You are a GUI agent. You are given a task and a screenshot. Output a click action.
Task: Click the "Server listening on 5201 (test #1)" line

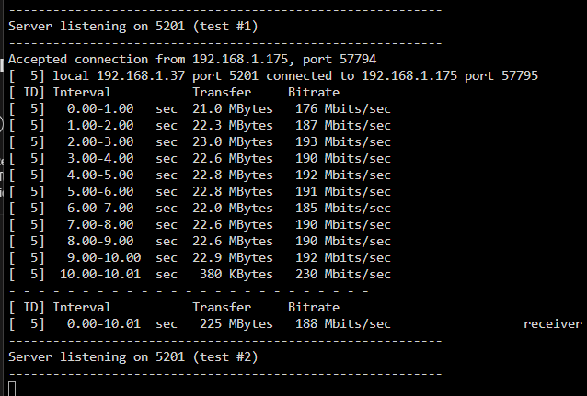pyautogui.click(x=133, y=26)
